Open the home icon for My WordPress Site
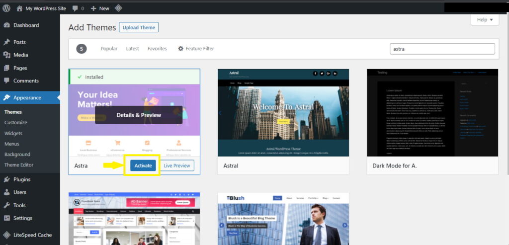This screenshot has height=245, width=509. tap(19, 8)
